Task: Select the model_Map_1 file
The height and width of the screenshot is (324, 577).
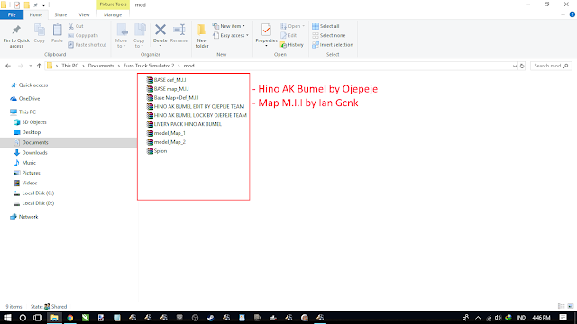Action: click(x=166, y=133)
